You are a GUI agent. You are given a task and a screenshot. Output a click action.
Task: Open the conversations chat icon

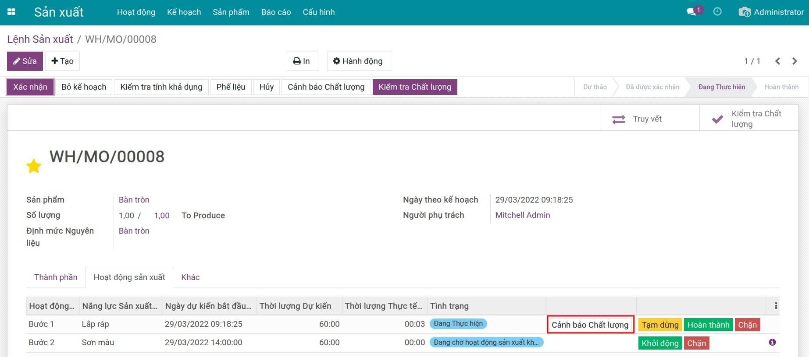(x=691, y=12)
